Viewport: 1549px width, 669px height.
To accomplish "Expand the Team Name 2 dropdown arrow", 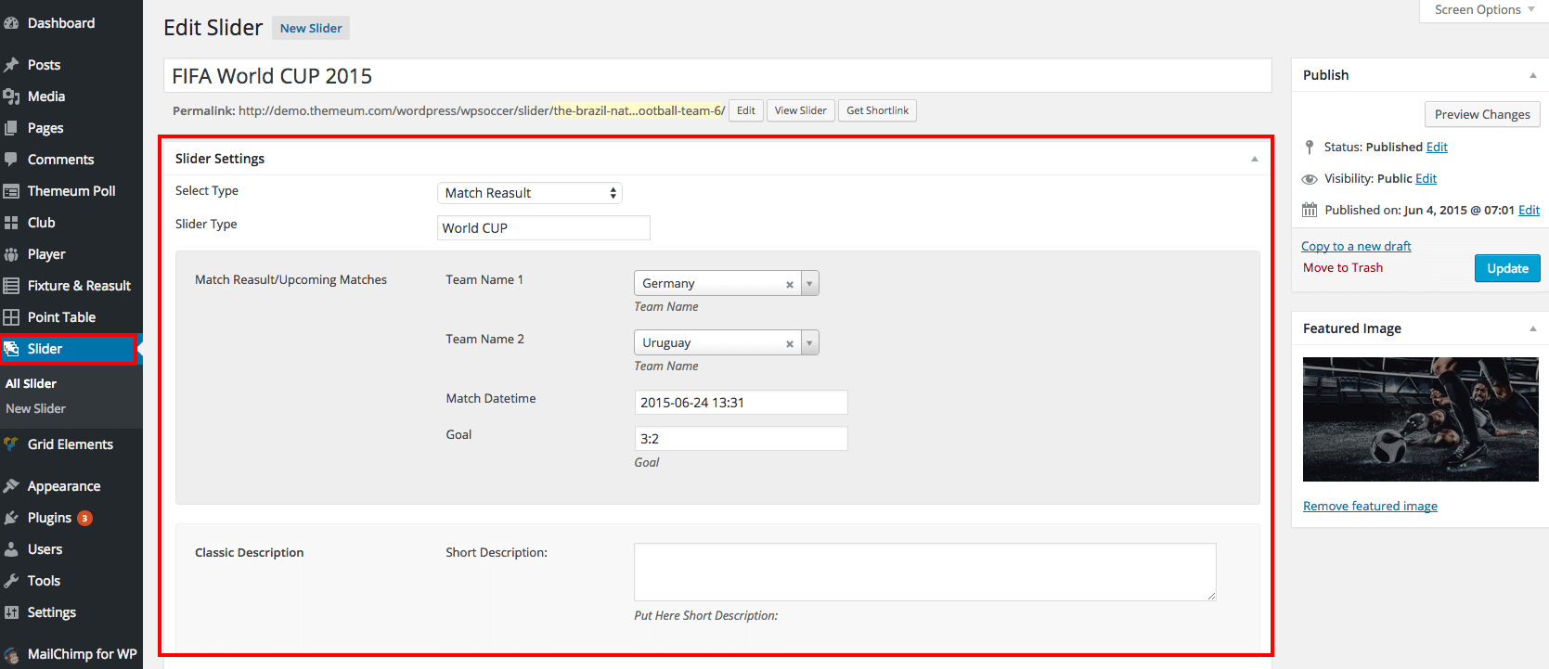I will (x=809, y=343).
